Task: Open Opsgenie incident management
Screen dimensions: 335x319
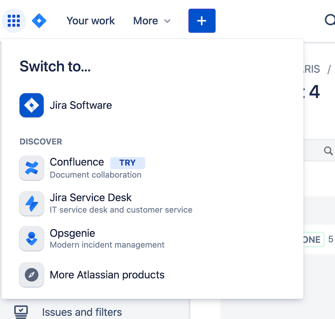Action: tap(72, 233)
